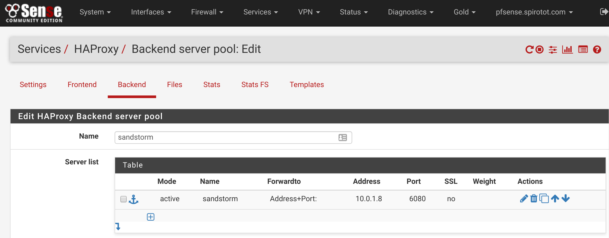Open the Services dropdown menu
The height and width of the screenshot is (238, 609).
pyautogui.click(x=260, y=12)
